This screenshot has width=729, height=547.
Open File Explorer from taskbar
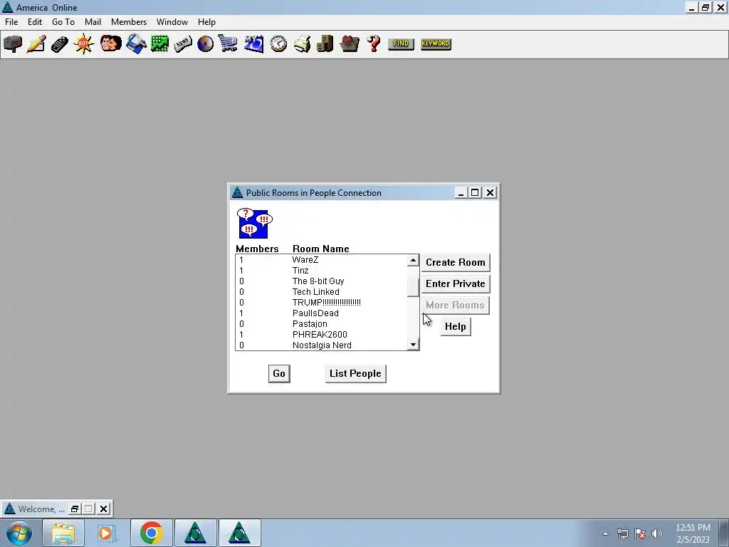63,533
